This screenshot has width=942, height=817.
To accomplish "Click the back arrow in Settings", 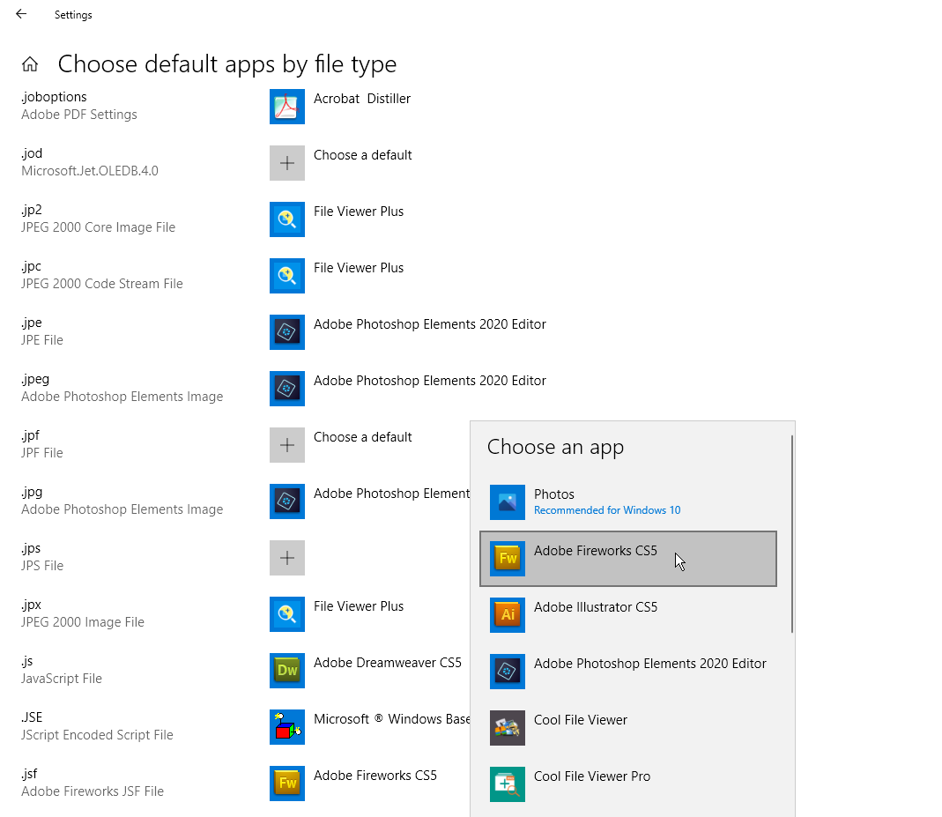I will click(x=21, y=14).
